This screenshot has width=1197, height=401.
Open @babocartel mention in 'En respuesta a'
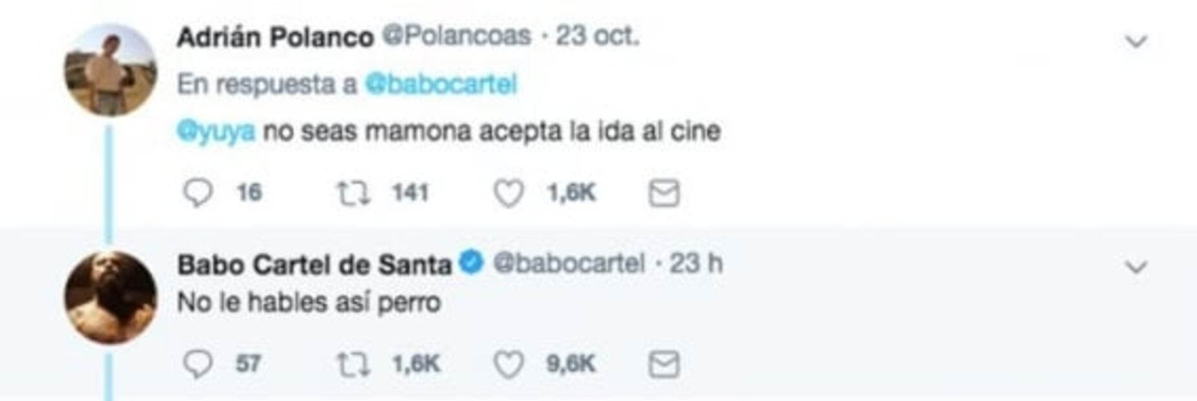[441, 84]
